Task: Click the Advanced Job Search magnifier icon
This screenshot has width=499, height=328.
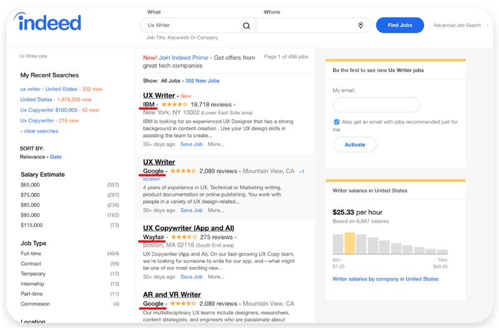Action: [x=486, y=26]
